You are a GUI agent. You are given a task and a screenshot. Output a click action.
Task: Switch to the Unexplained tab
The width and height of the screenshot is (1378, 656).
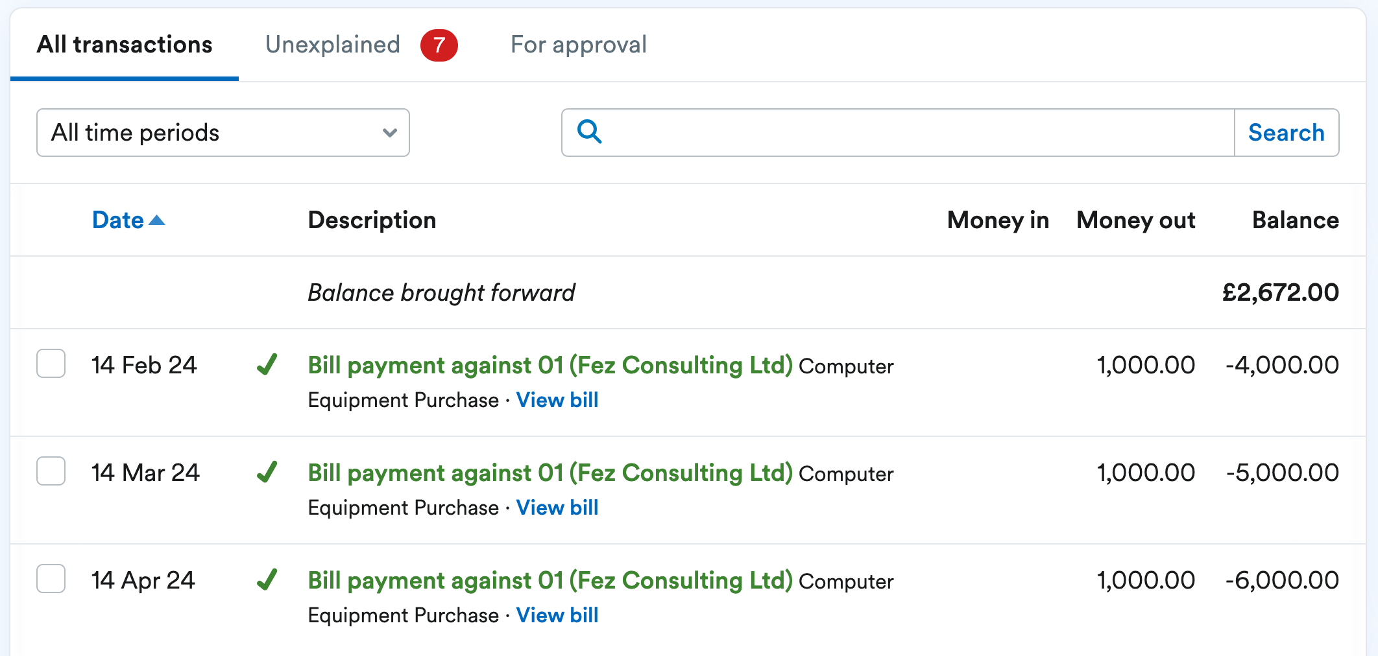click(x=332, y=45)
